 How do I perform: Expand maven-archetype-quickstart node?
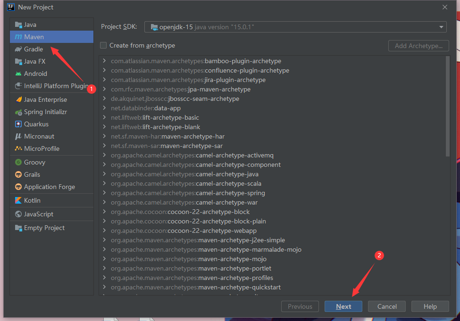(x=104, y=287)
